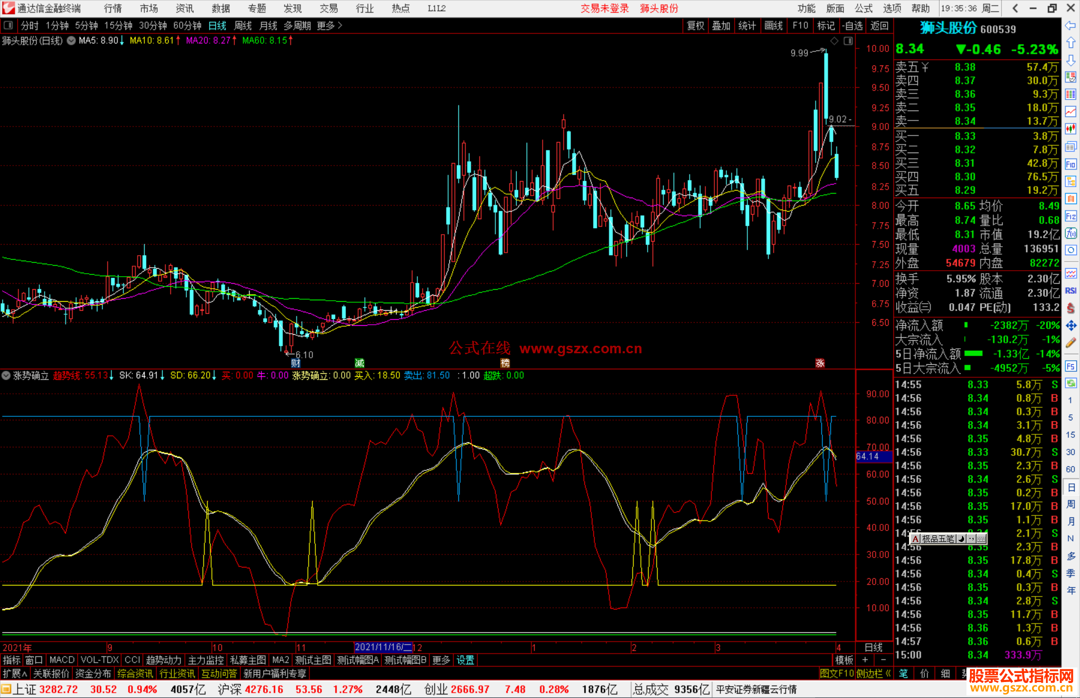Open the 行情 menu

coord(112,9)
